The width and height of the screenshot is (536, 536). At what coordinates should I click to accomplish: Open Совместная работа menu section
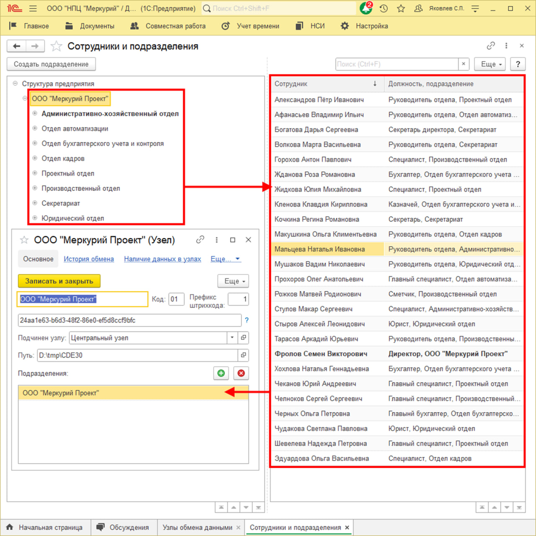pos(168,26)
